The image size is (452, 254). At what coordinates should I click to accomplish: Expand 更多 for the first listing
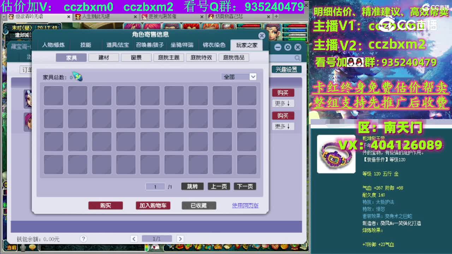point(283,103)
